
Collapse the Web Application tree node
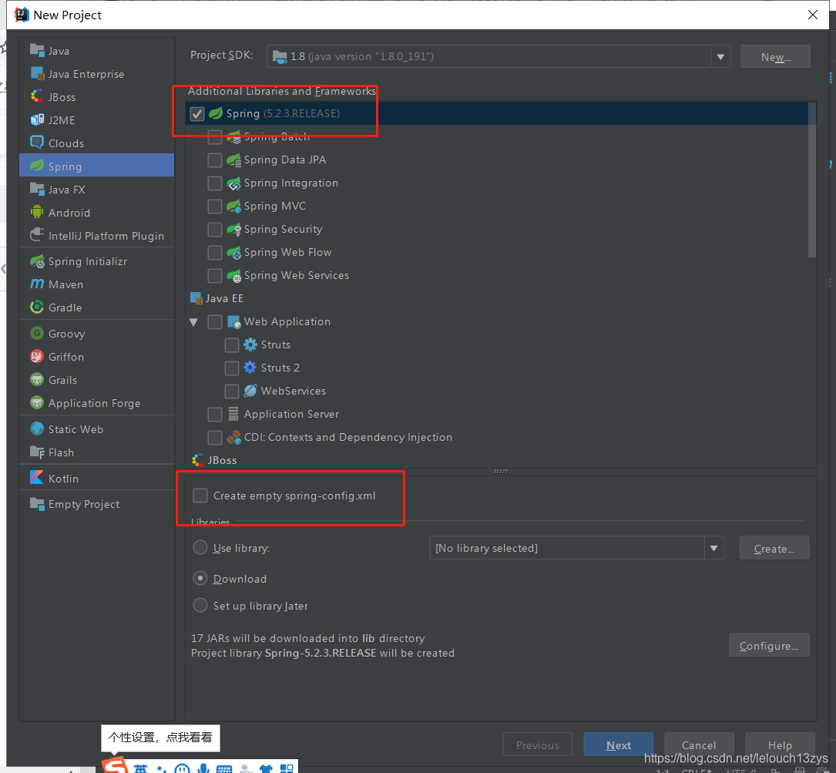click(193, 321)
